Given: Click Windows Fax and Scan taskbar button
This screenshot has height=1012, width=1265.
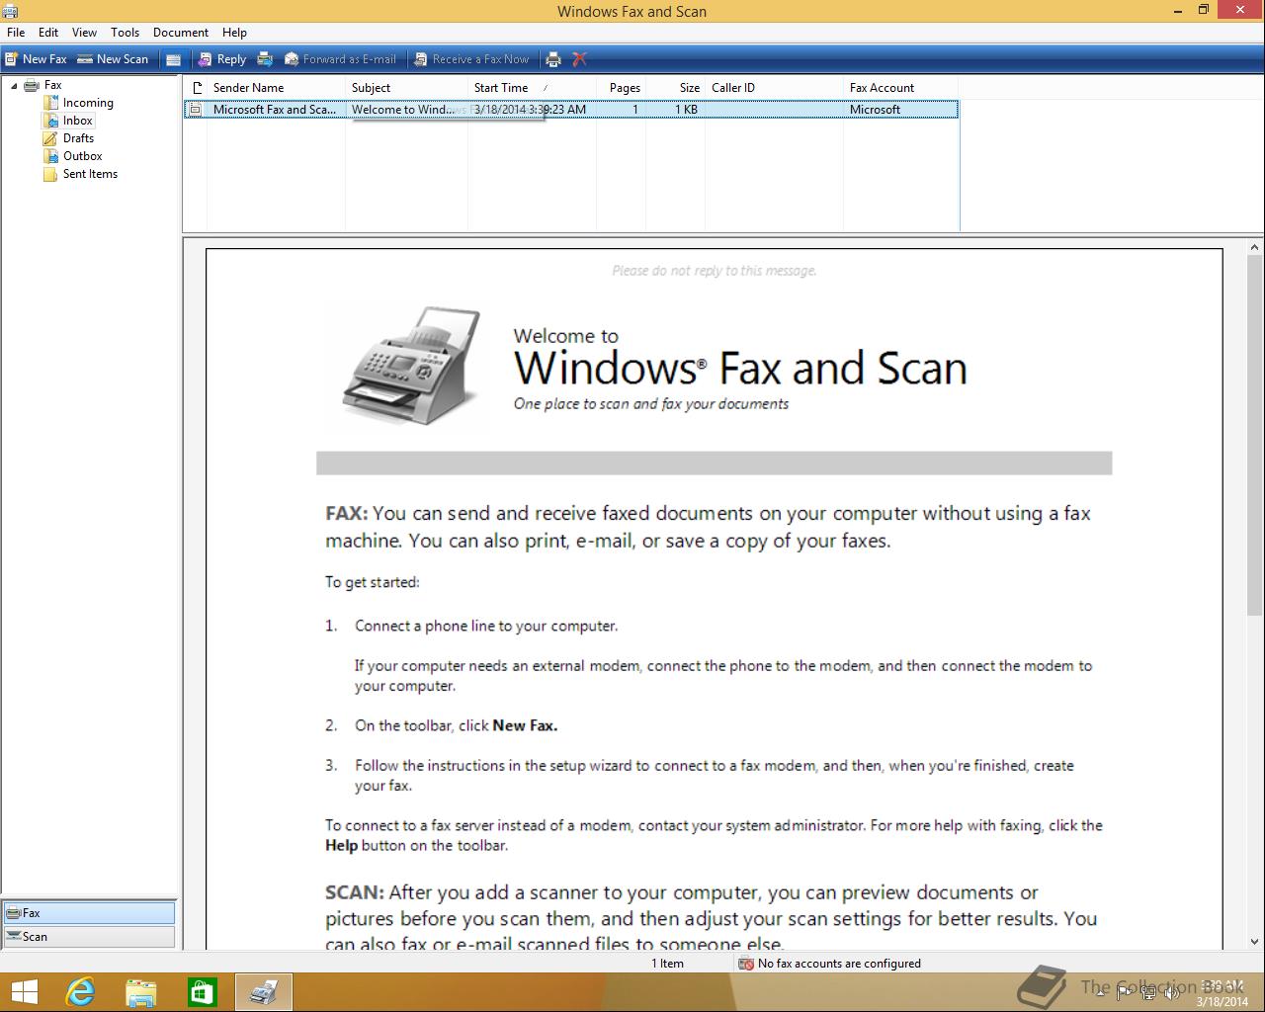Looking at the screenshot, I should 264,992.
